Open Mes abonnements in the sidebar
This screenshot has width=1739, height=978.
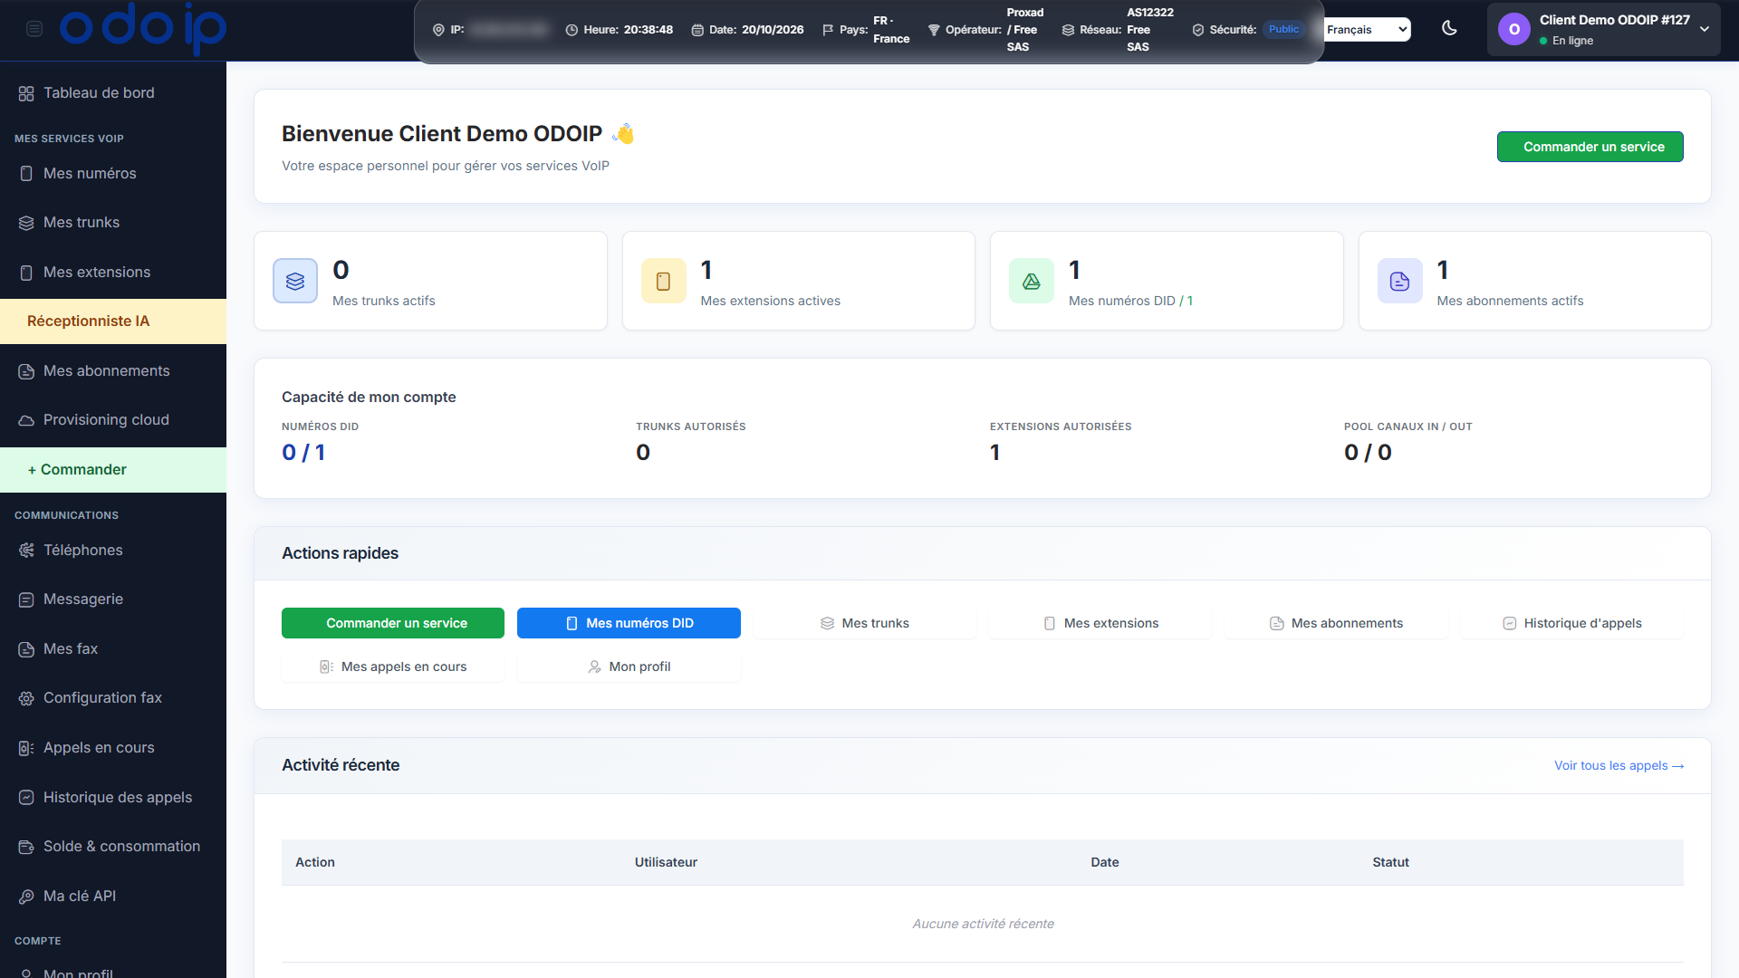pos(113,370)
